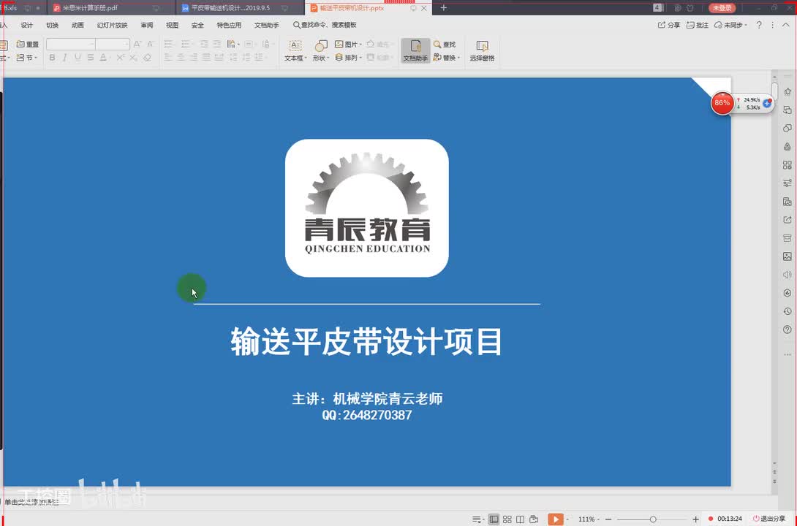Viewport: 797px width, 526px height.
Task: Open the 视图 view tab
Action: (x=173, y=25)
